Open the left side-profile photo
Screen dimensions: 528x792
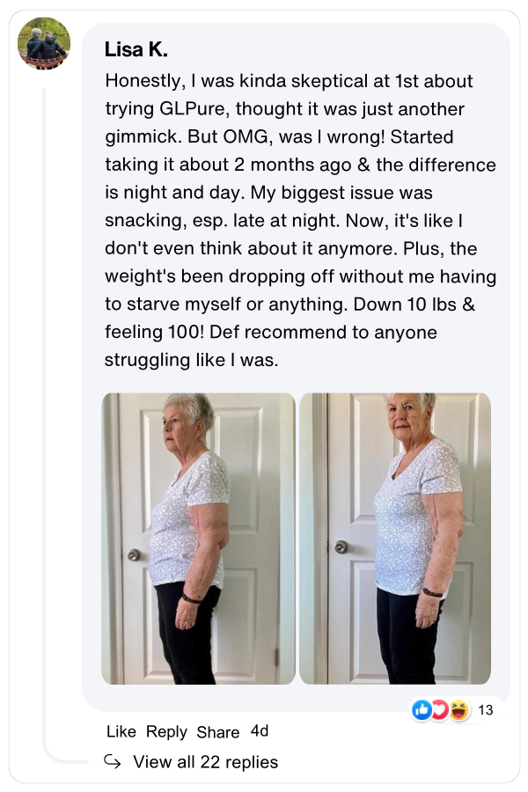coord(198,539)
